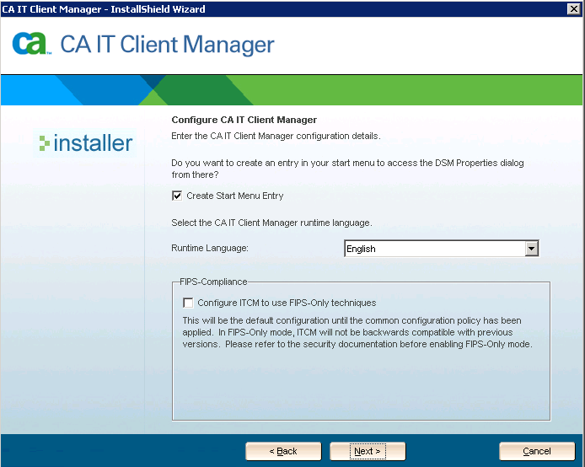Close the InstallShield Wizard window

(x=573, y=8)
